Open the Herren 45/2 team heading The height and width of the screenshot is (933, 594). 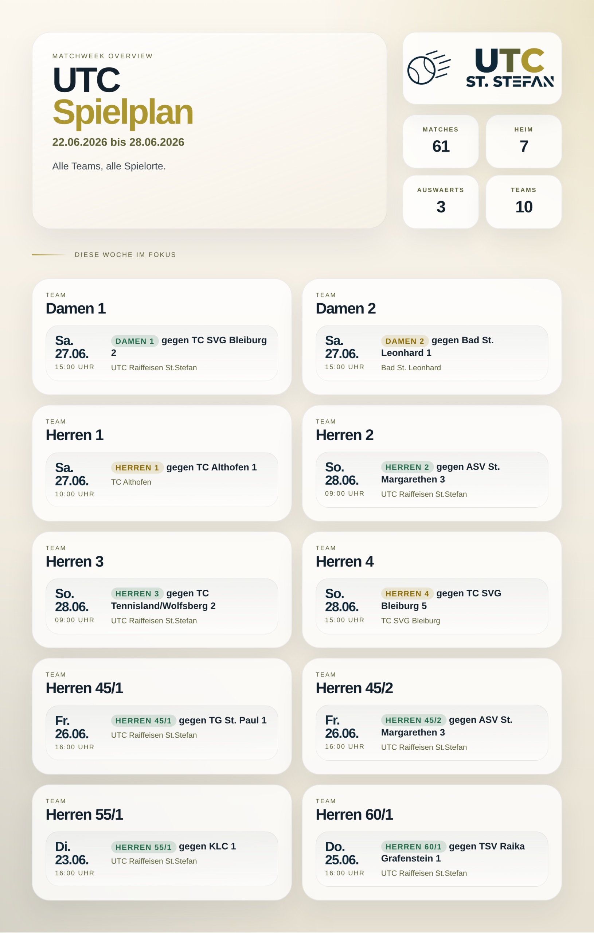(354, 688)
